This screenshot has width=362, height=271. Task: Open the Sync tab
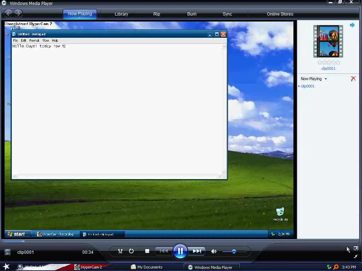tap(227, 14)
